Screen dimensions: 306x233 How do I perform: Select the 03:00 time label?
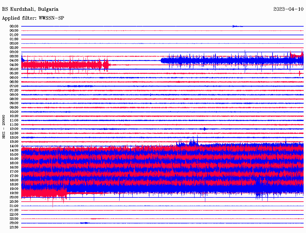[x=14, y=52]
